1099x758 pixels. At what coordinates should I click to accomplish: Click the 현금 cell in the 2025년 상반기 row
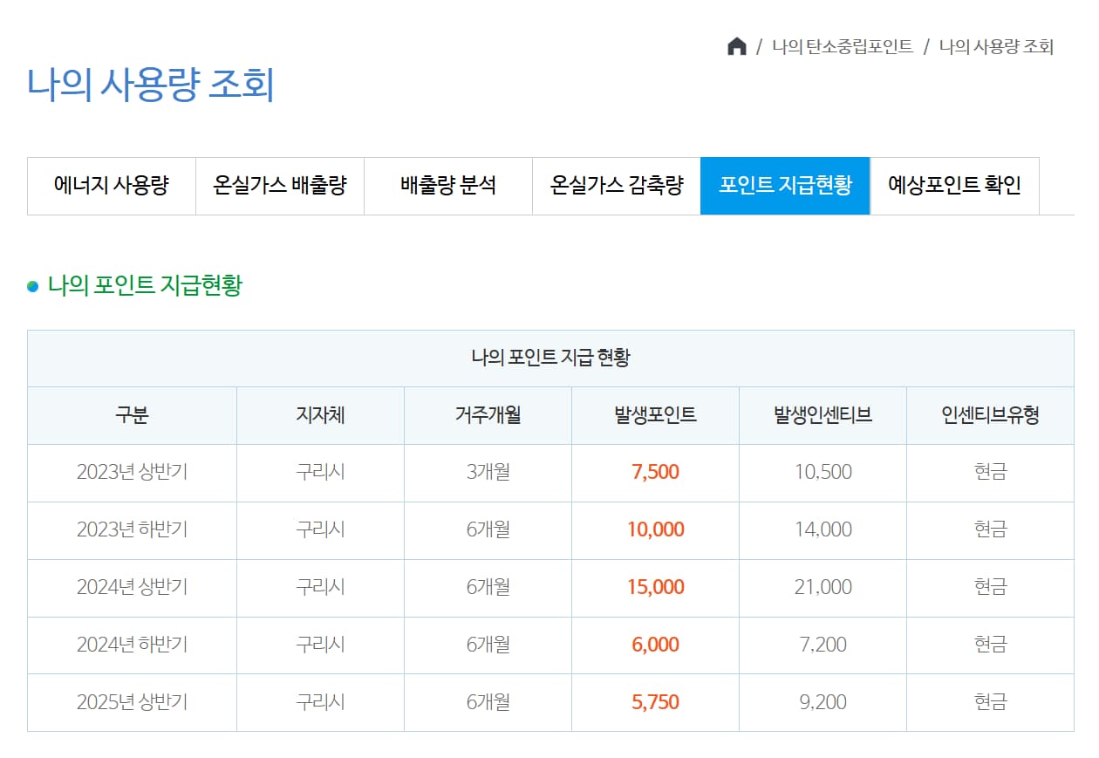coord(990,702)
